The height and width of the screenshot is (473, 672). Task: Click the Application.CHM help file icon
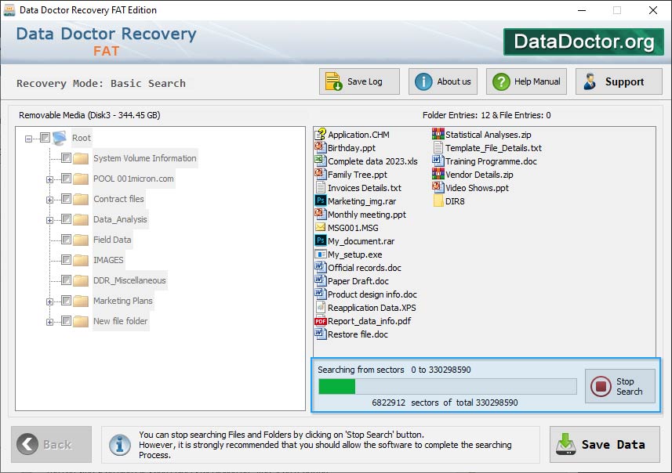click(320, 135)
